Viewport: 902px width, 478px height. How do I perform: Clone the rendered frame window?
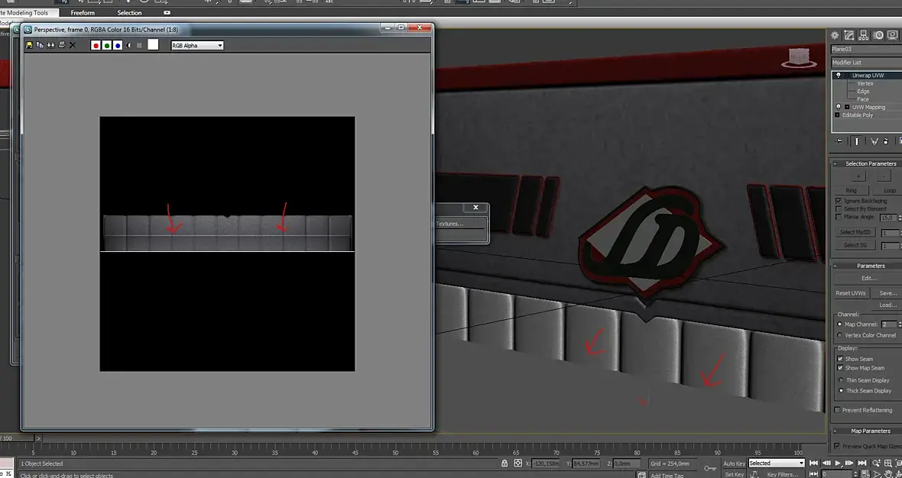[x=50, y=45]
